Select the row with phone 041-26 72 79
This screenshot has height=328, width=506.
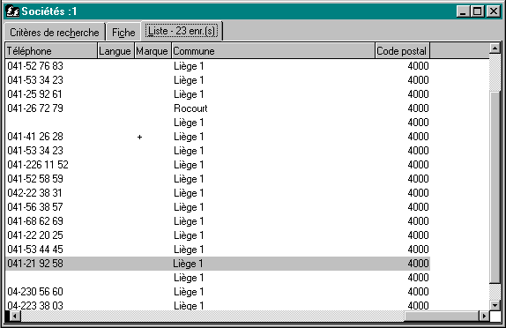pyautogui.click(x=218, y=108)
